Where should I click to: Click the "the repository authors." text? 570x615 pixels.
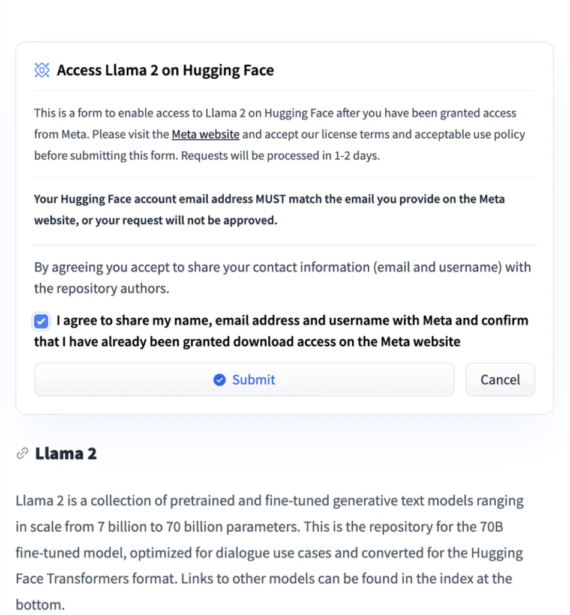tap(101, 288)
